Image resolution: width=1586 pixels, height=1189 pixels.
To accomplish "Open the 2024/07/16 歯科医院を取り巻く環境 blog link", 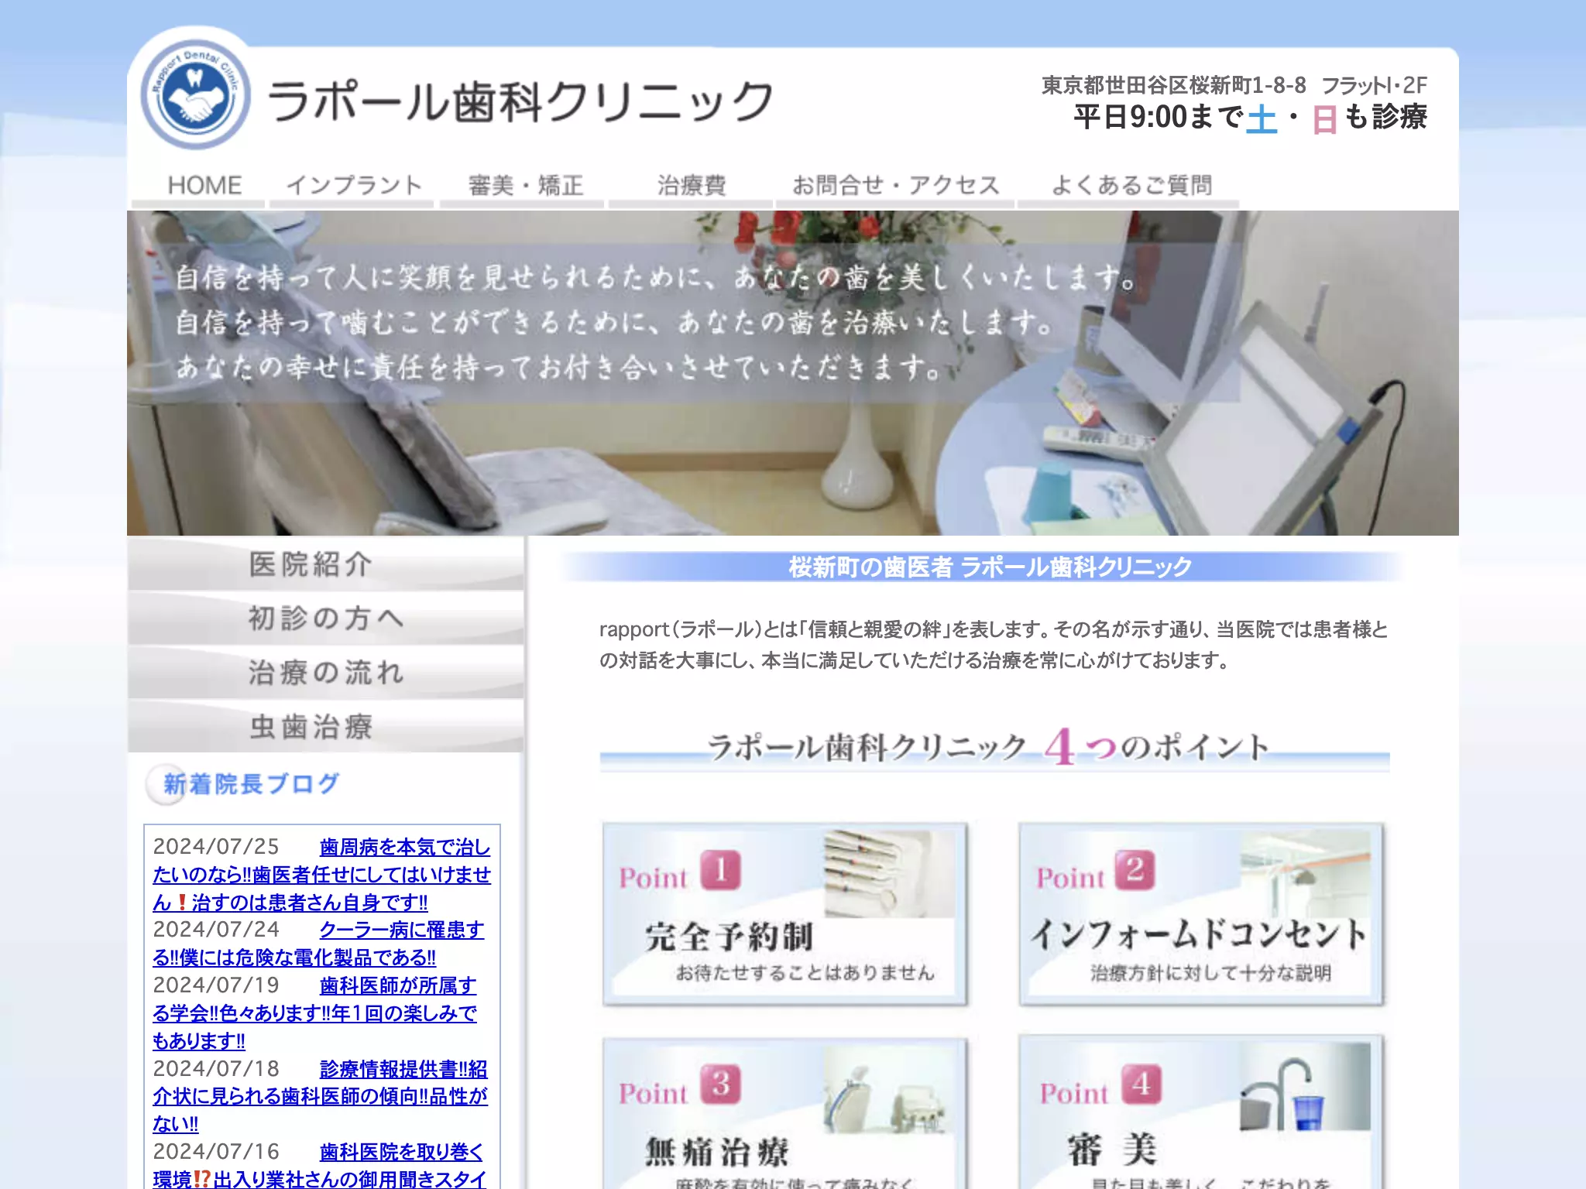I will pos(319,1166).
